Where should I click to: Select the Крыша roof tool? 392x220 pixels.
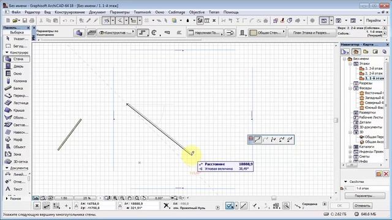pos(17,110)
